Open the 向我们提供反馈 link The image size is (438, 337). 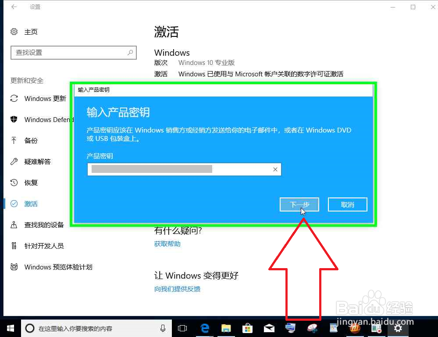click(x=178, y=289)
